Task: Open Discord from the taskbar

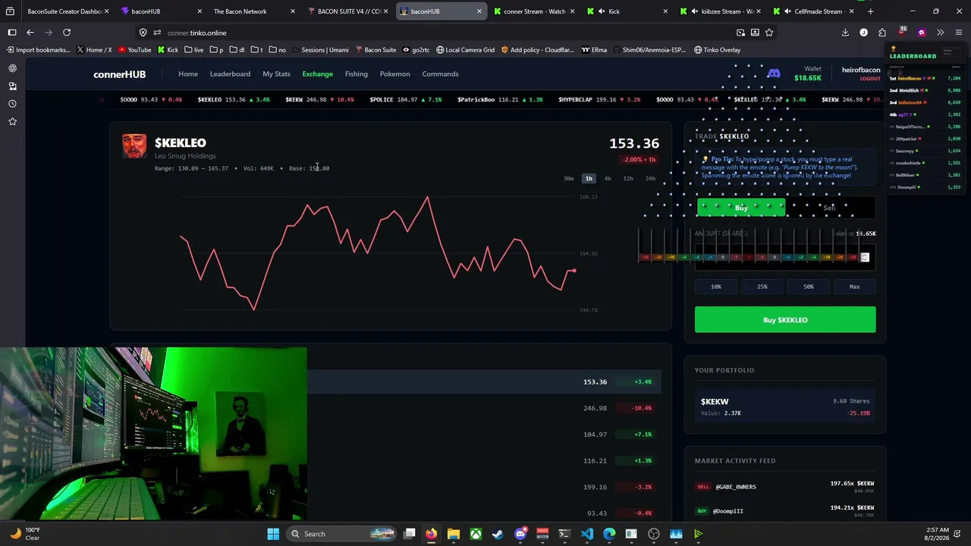Action: (x=520, y=534)
